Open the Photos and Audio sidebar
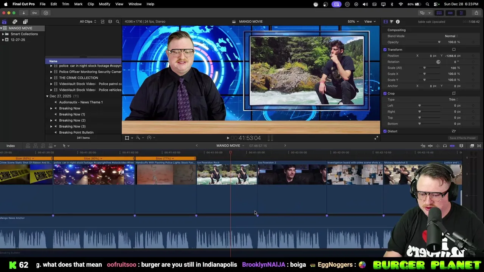This screenshot has width=484, height=272. [15, 22]
